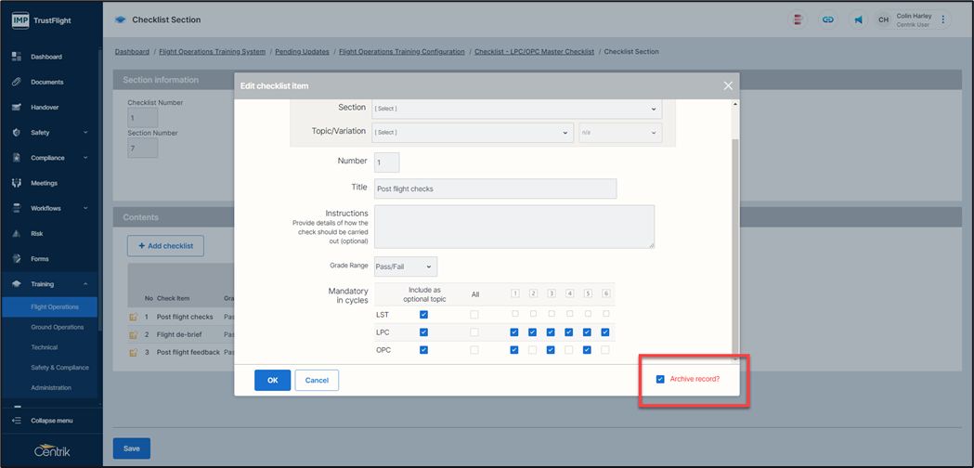Screen dimensions: 974x468
Task: Click into the Instructions text area
Action: tap(513, 227)
